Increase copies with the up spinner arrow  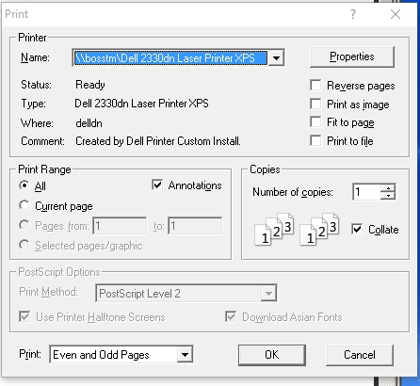[388, 188]
